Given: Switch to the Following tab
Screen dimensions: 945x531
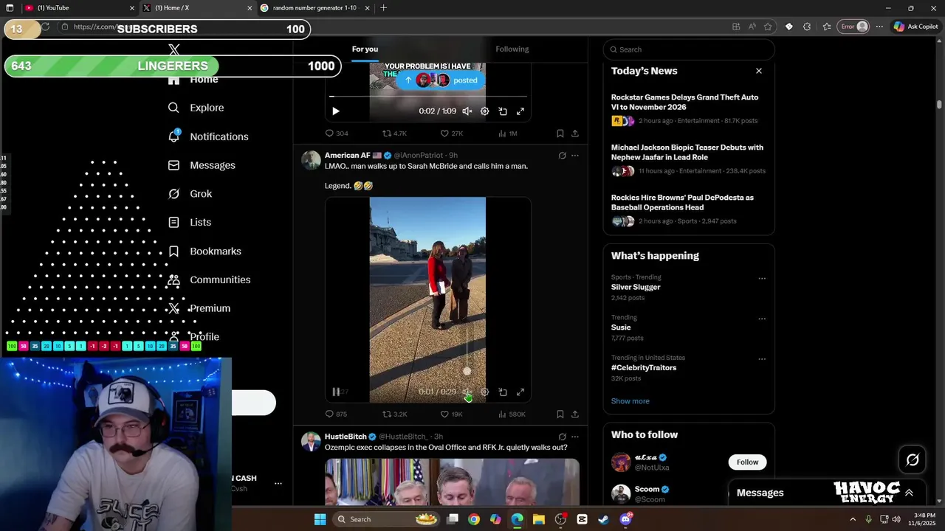Looking at the screenshot, I should coord(512,49).
